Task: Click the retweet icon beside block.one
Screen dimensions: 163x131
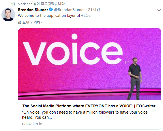Action: 13,4
